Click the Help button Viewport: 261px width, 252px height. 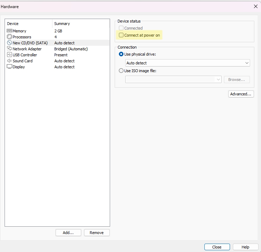click(246, 247)
